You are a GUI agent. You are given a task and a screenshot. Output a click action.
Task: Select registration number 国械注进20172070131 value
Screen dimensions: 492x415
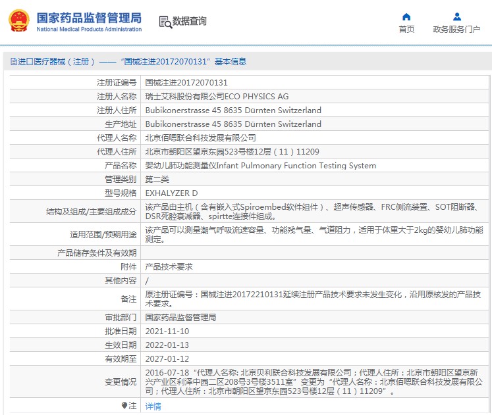coord(186,83)
